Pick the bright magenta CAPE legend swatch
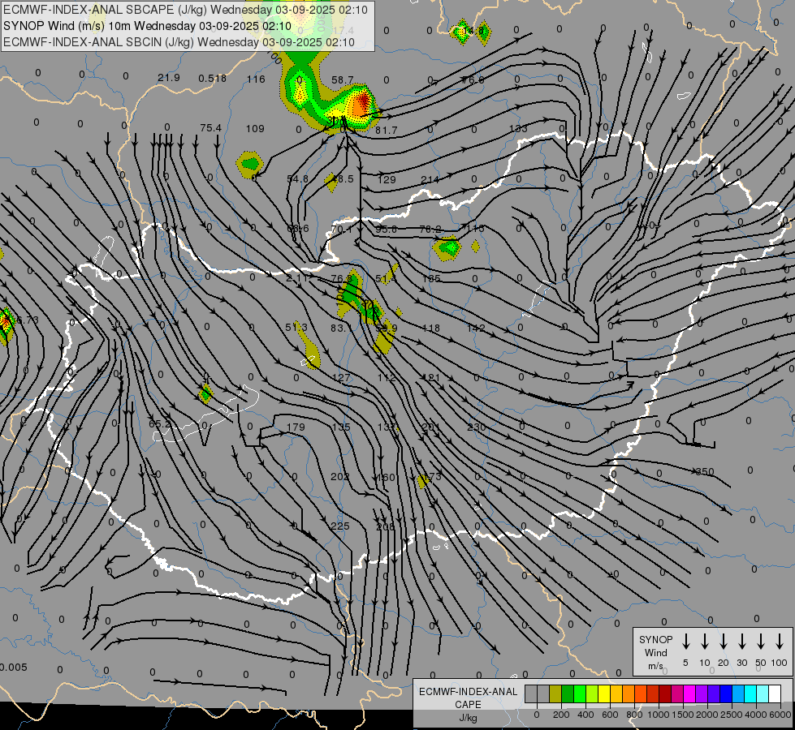Viewport: 795px width, 730px height. [689, 694]
